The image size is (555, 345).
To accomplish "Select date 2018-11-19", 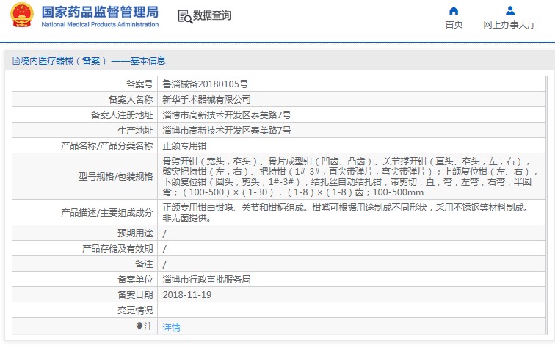I will pyautogui.click(x=187, y=295).
